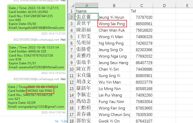193x123 pixels.
Task: Click the AMELIA SZE message bubble
Action: [x=36, y=57]
